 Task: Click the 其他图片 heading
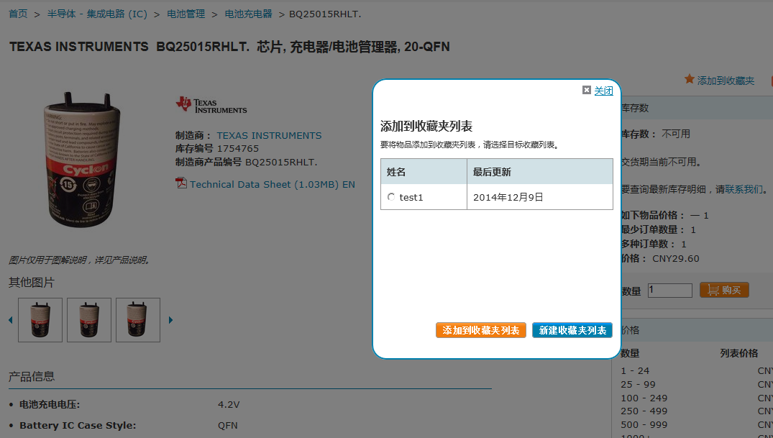click(32, 282)
